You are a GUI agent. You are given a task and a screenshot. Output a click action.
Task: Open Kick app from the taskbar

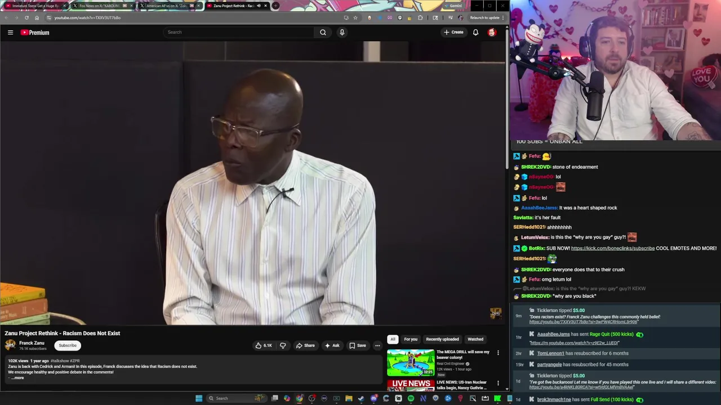[497, 398]
